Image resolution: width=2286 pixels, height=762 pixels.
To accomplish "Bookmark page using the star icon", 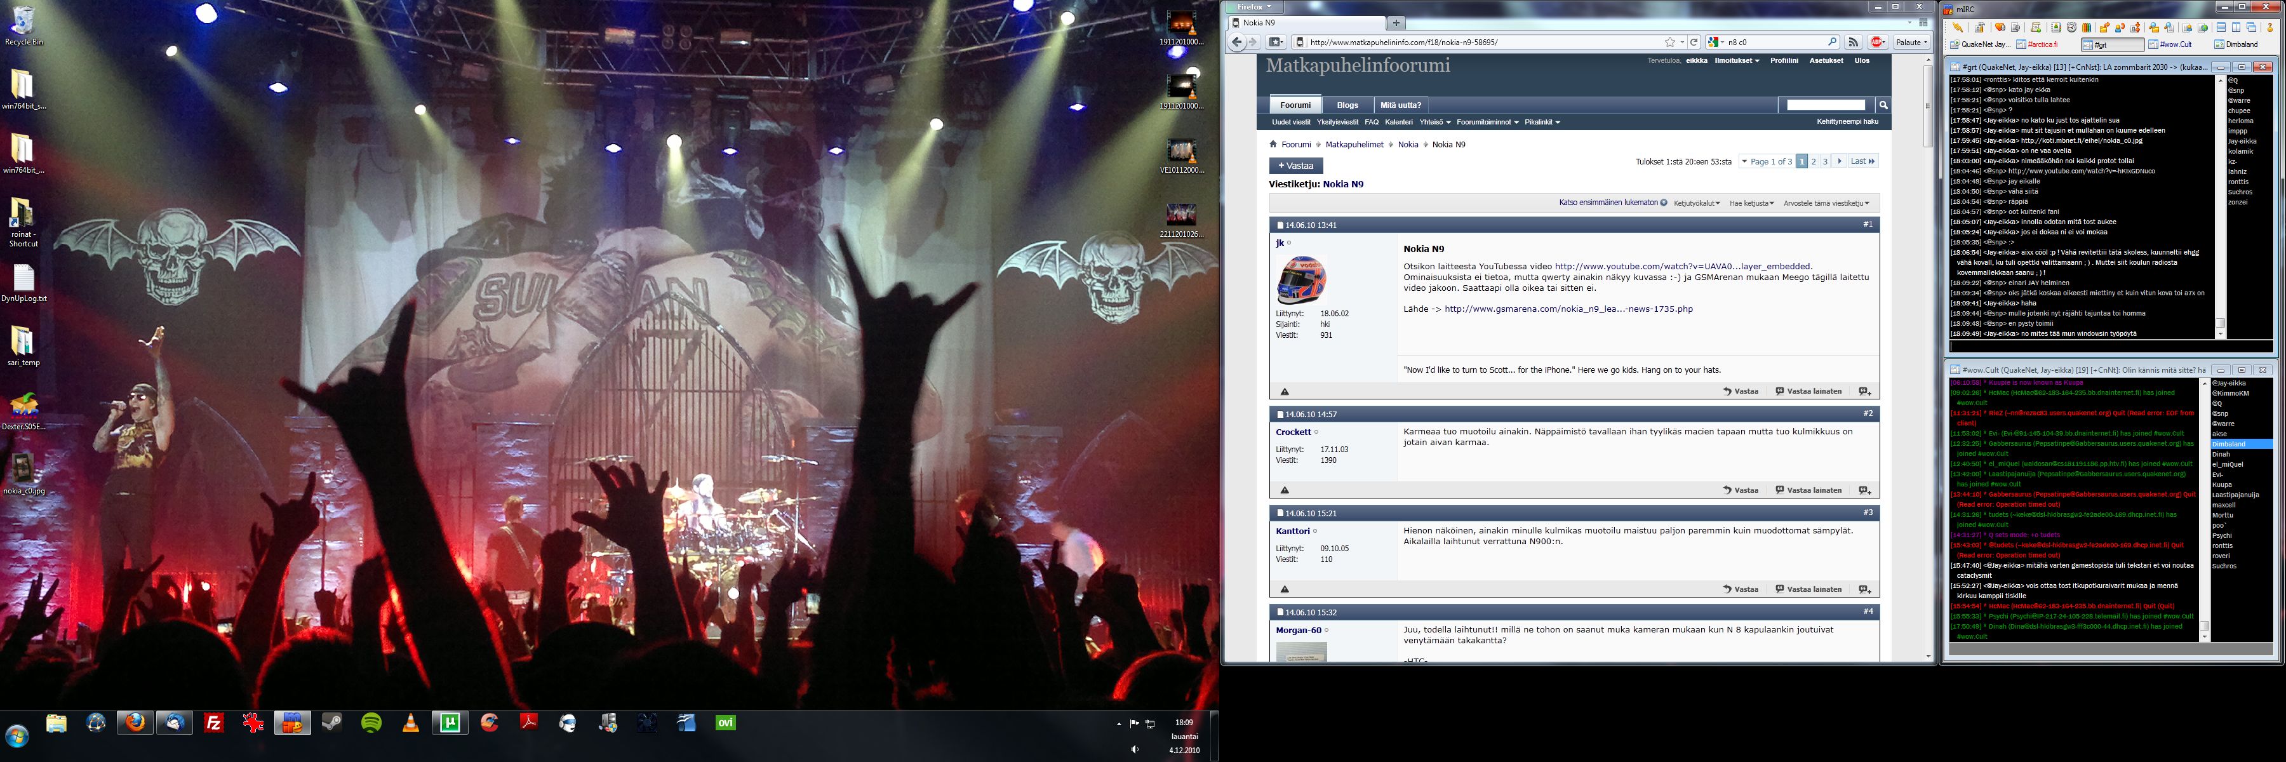I will pyautogui.click(x=1670, y=42).
